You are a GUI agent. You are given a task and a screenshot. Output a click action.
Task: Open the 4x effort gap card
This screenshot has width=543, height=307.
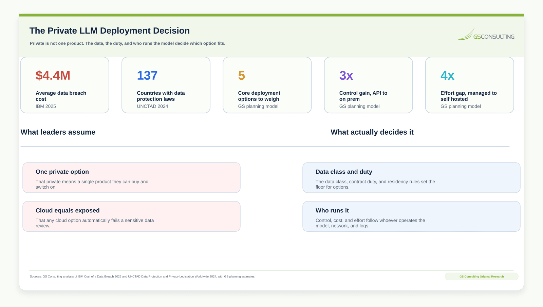click(470, 85)
